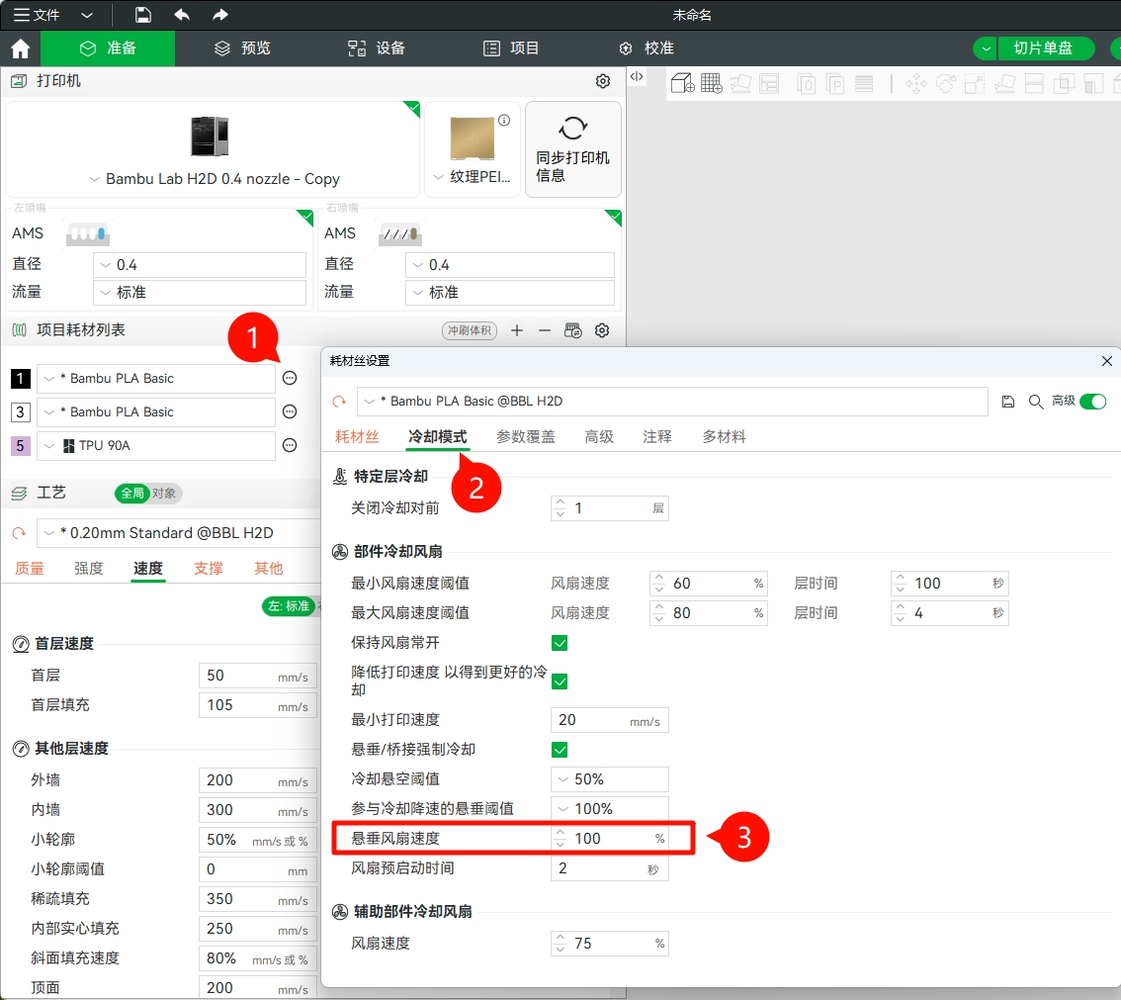Screen dimensions: 1121x1000
Task: Reset filament preset with the orange revert icon
Action: 340,402
